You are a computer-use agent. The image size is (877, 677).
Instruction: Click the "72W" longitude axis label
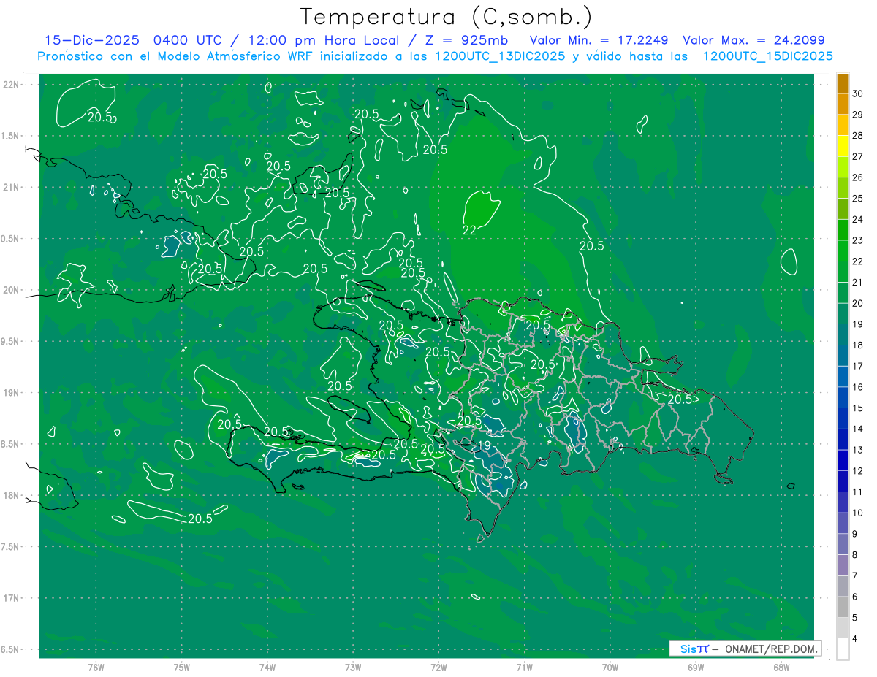point(438,667)
